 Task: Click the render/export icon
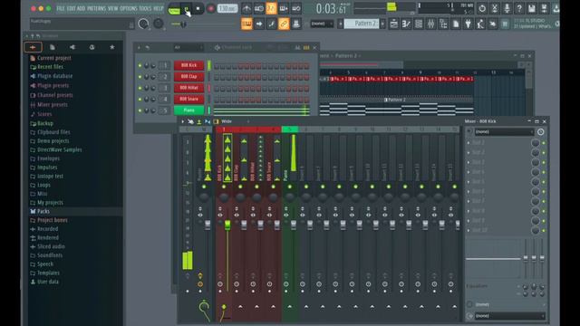(544, 8)
